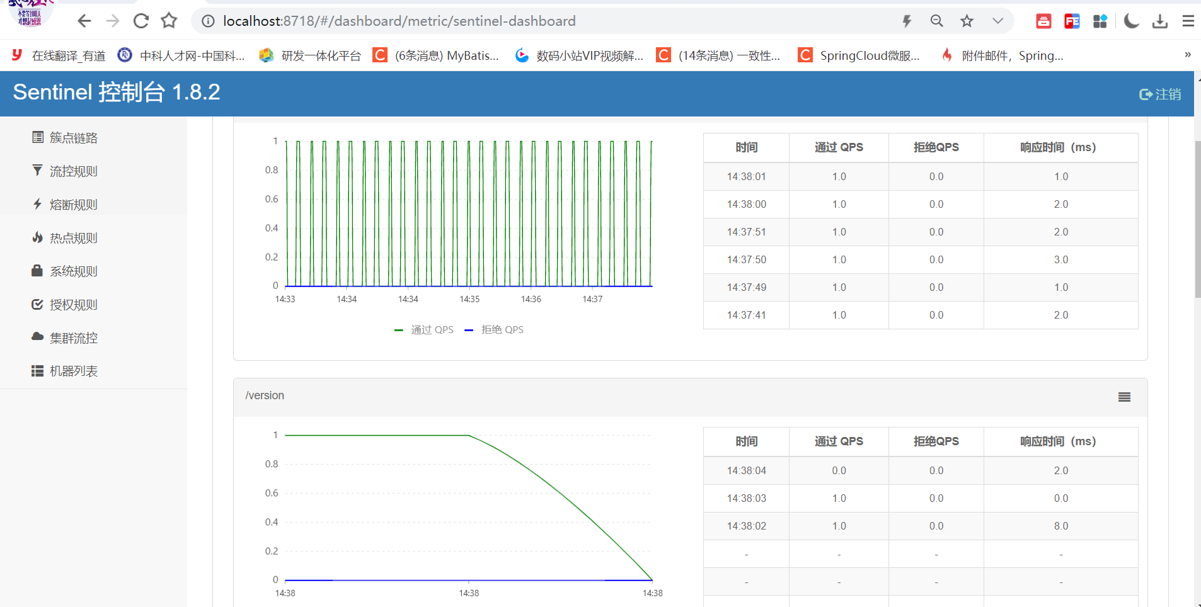This screenshot has height=607, width=1201.
Task: Click the 授权规则 check icon
Action: click(x=38, y=304)
